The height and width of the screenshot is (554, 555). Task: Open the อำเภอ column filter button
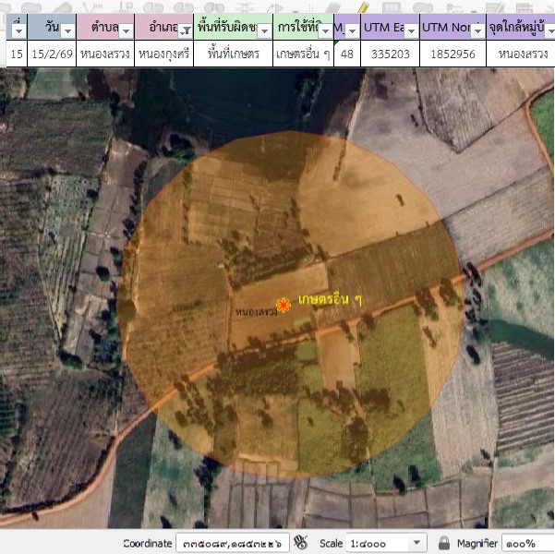tap(183, 31)
